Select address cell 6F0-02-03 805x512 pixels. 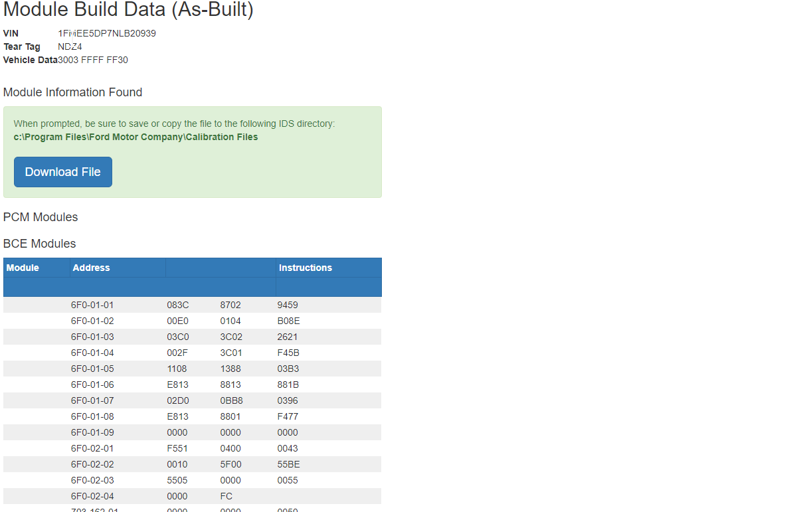(x=92, y=480)
